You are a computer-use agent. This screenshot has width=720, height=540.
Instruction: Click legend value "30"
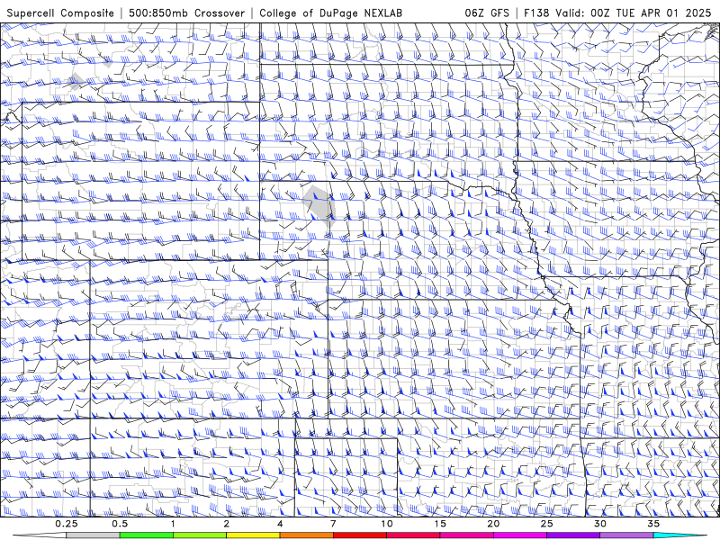599,524
